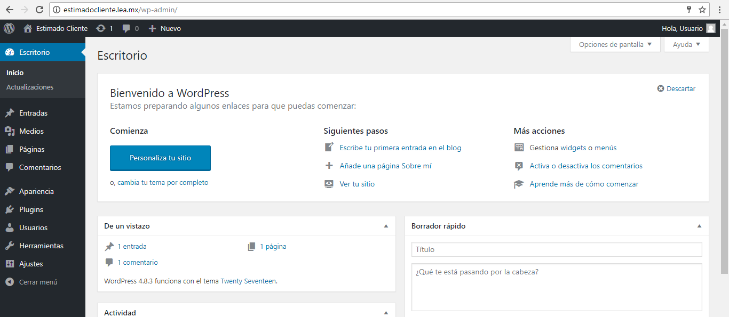
Task: Open the Twenty Seventeen theme link
Action: click(x=248, y=281)
